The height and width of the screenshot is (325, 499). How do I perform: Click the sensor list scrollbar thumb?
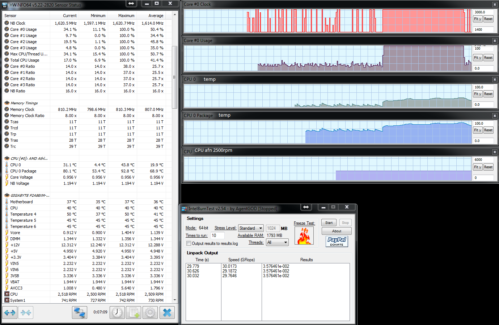pos(175,77)
